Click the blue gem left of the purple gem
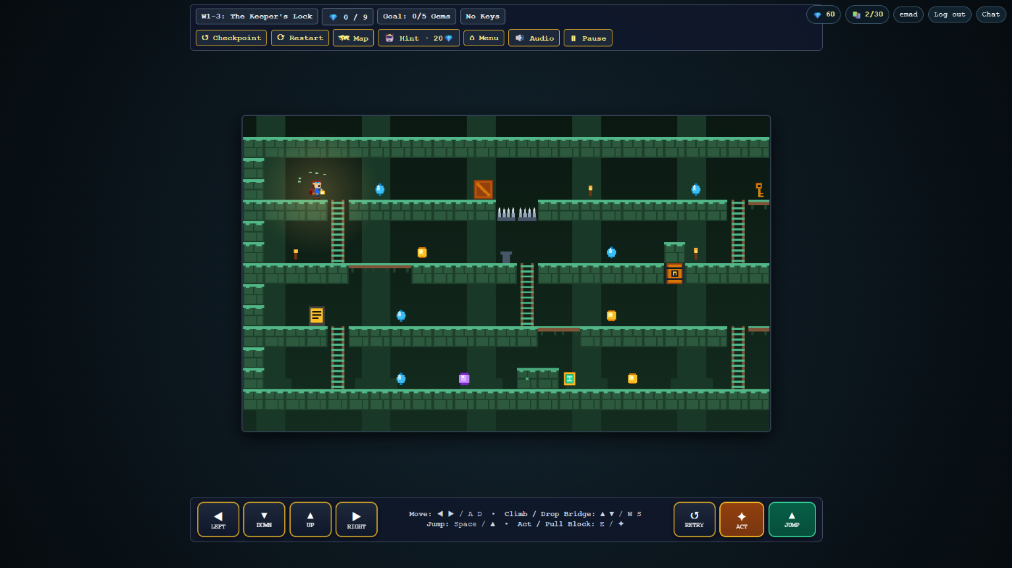Screen dimensions: 1012x568 tap(401, 379)
